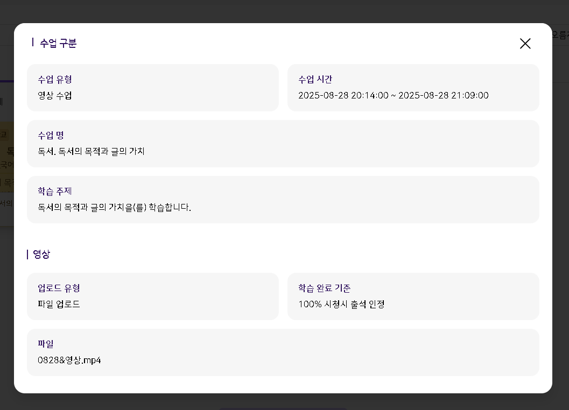This screenshot has height=410, width=569.
Task: Select the class name 독서의 목적과 글의 가치
Action: [x=91, y=152]
